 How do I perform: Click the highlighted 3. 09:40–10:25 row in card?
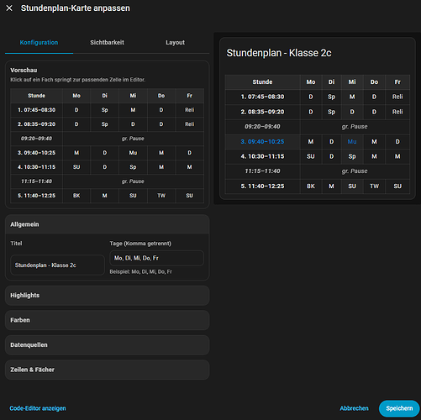(318, 142)
